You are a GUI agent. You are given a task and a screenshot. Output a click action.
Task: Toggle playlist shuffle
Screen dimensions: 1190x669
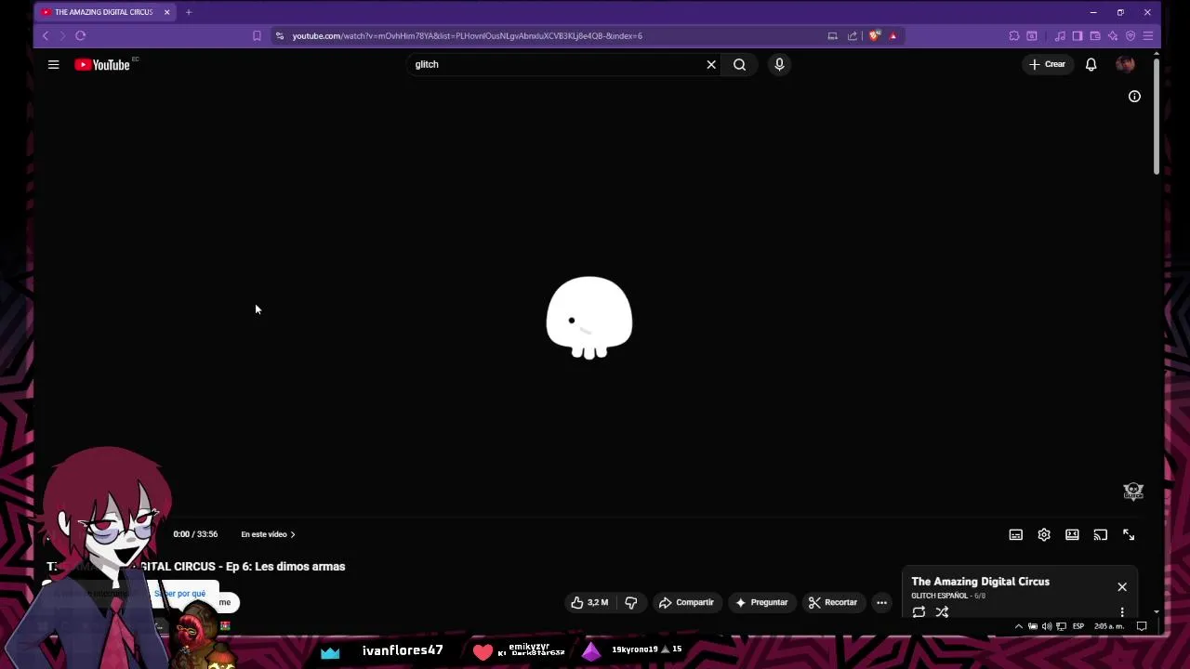pos(942,611)
